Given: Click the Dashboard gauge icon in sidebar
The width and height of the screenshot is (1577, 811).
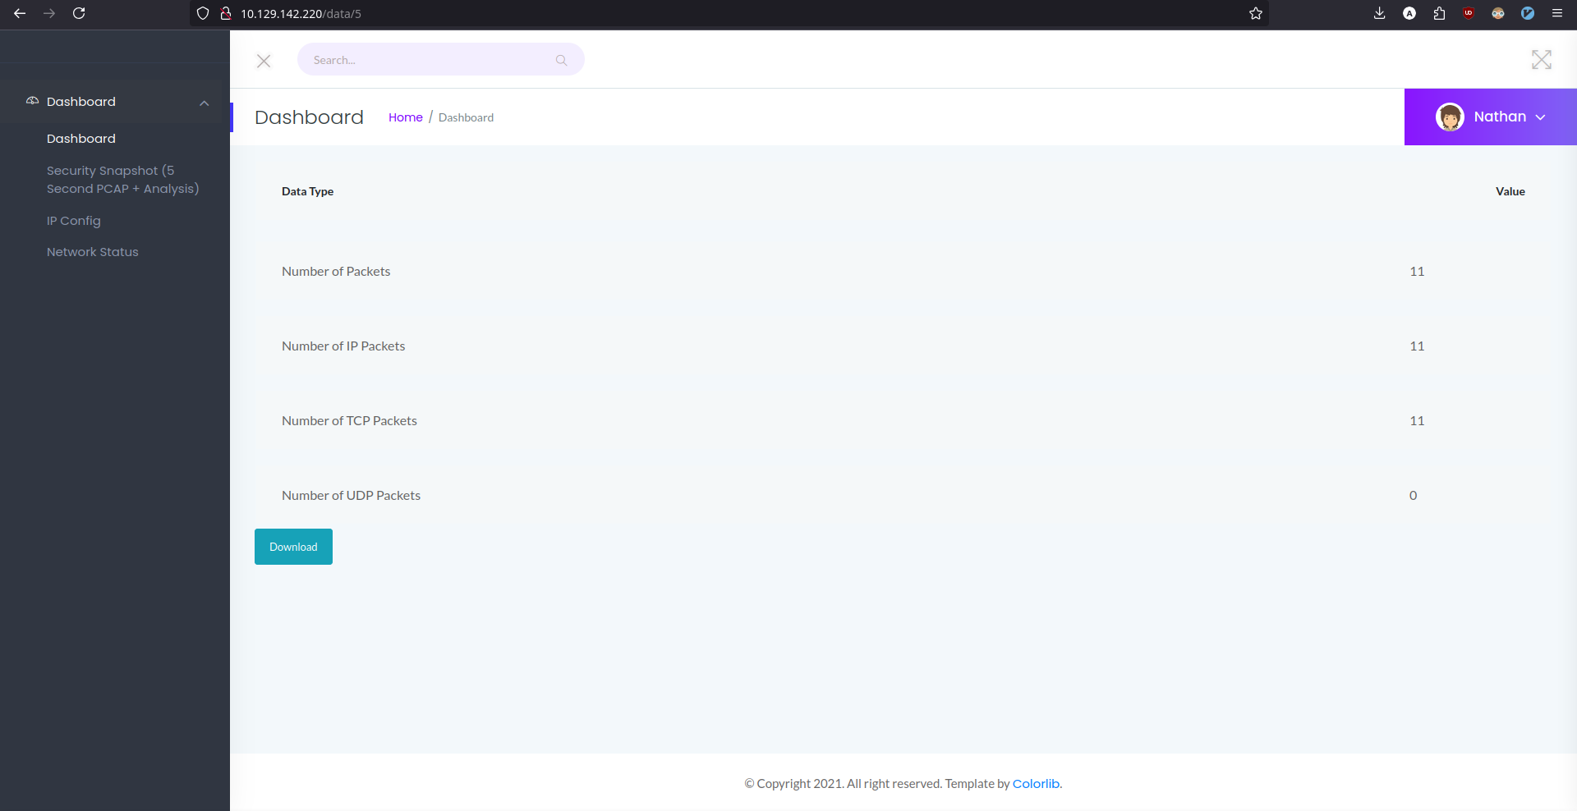Looking at the screenshot, I should (33, 101).
